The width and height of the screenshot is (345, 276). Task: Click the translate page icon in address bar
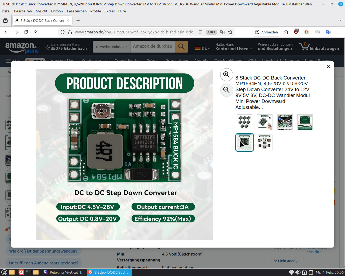click(x=223, y=32)
